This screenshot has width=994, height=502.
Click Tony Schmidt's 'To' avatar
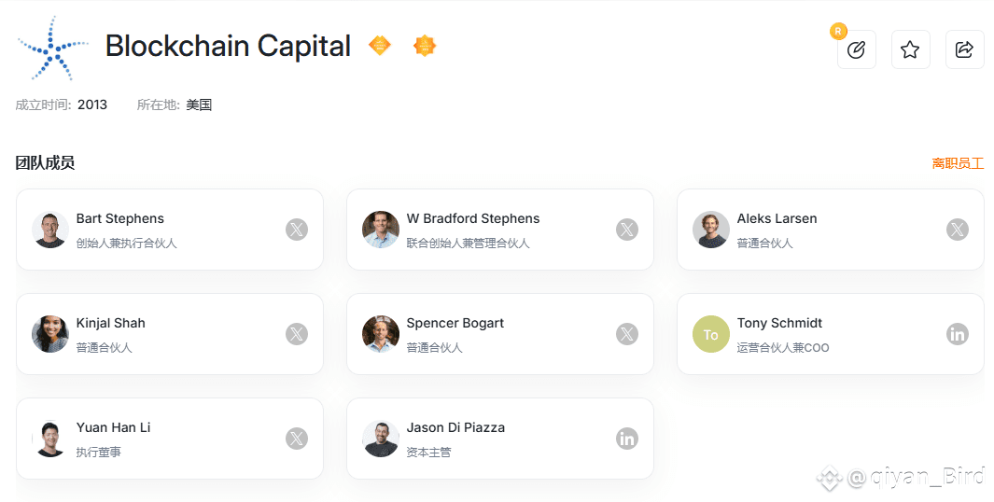(711, 334)
